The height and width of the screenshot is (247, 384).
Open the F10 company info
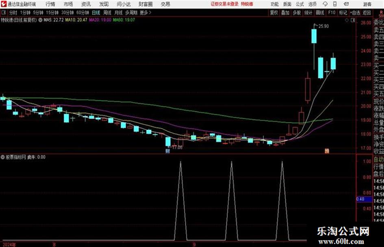[332, 13]
